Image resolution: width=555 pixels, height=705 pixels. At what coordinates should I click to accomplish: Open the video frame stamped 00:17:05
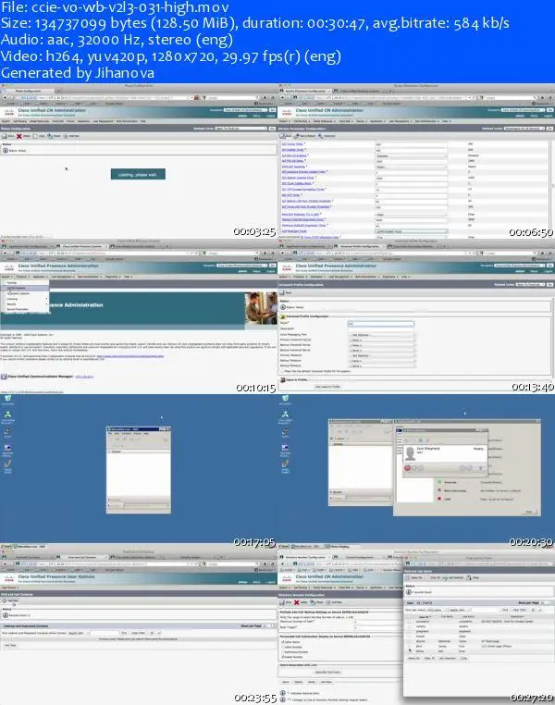[139, 472]
